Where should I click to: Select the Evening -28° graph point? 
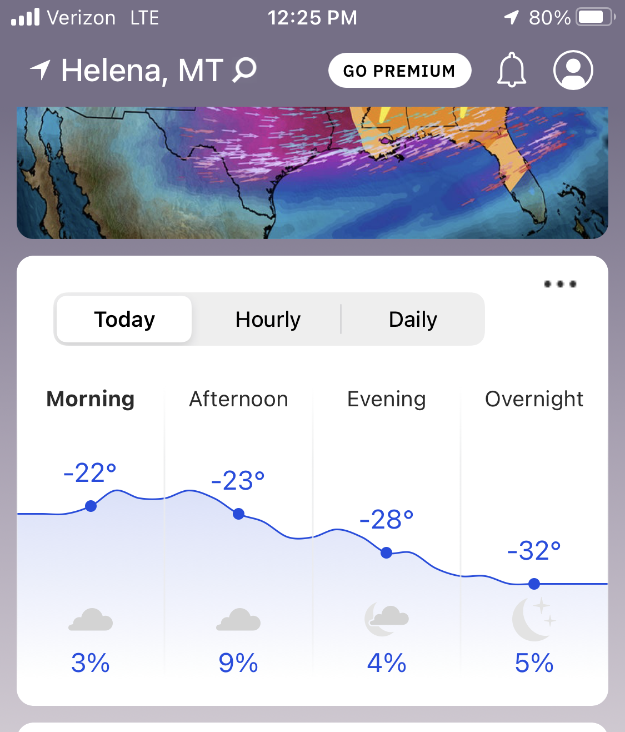tap(386, 552)
